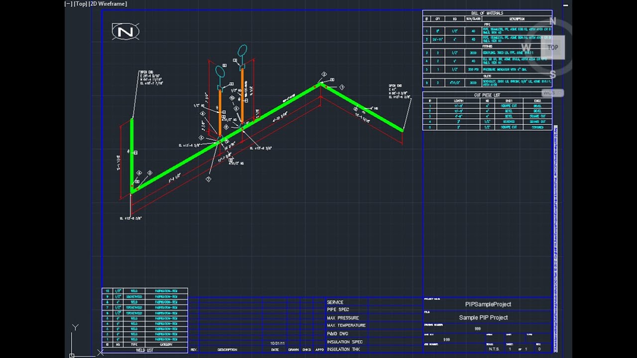
Task: Select the APPD column header
Action: (319, 350)
